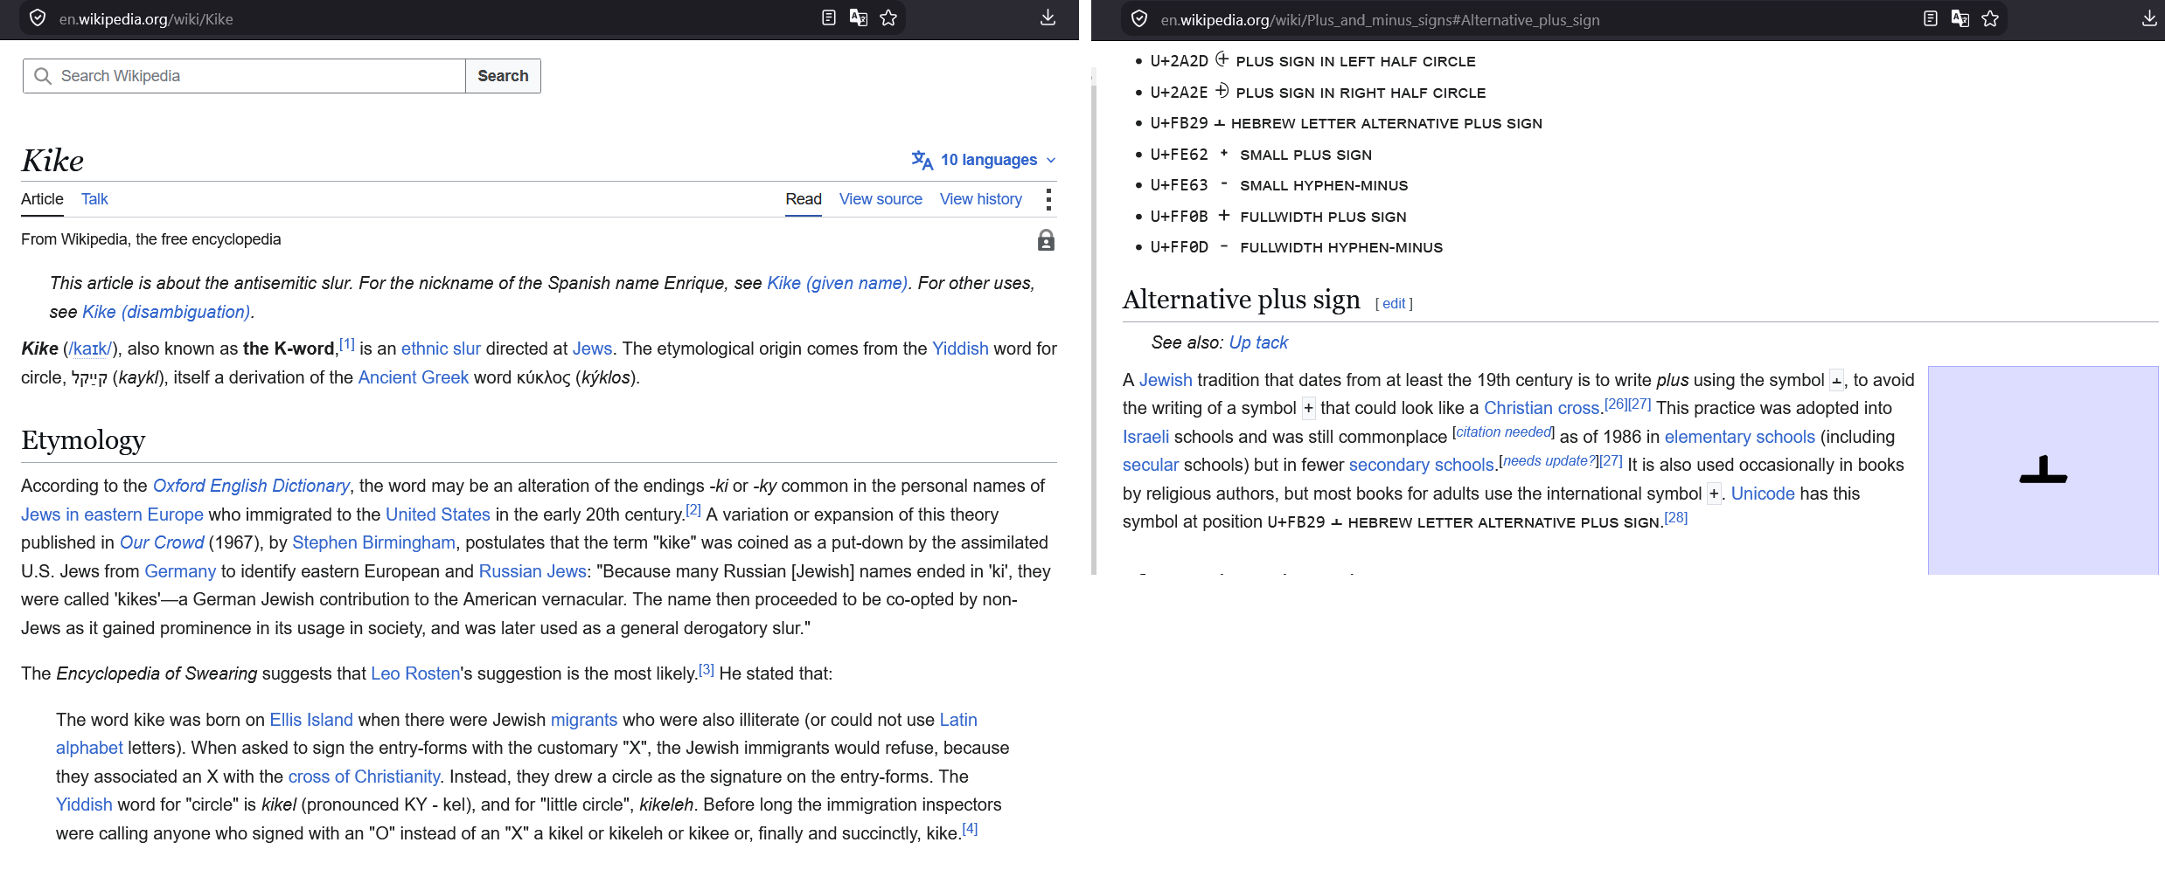Follow the Ancient Greek link
2165x877 pixels.
414,377
